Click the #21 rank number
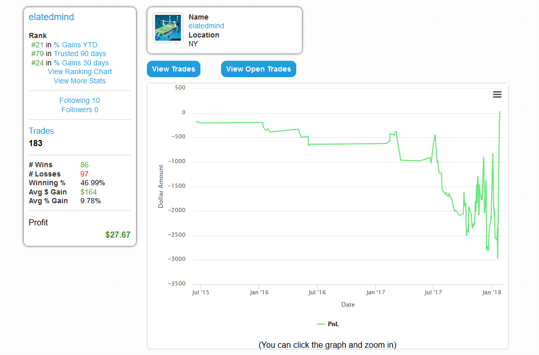 click(37, 45)
